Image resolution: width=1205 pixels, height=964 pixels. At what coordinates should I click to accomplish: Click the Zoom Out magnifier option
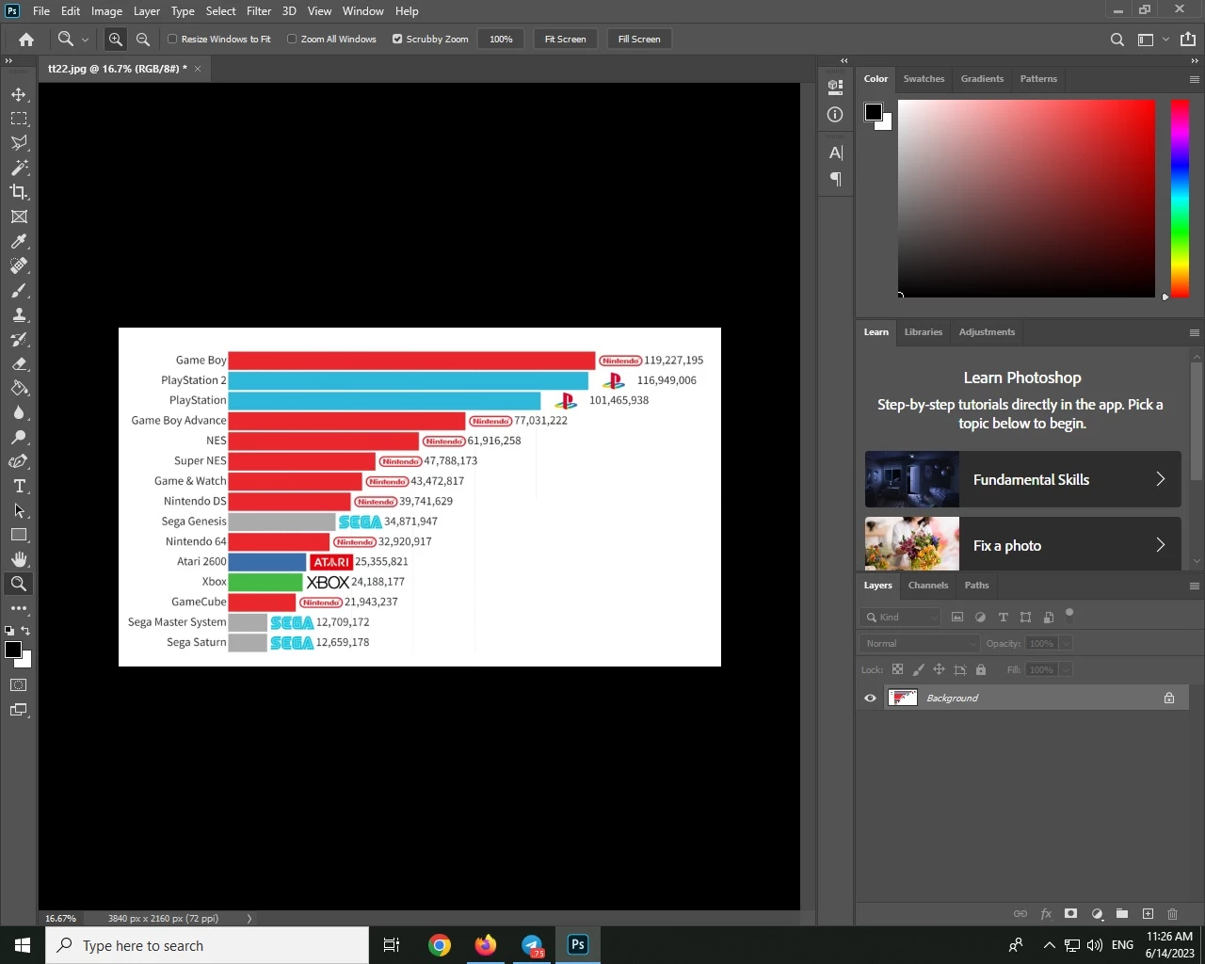click(x=143, y=39)
